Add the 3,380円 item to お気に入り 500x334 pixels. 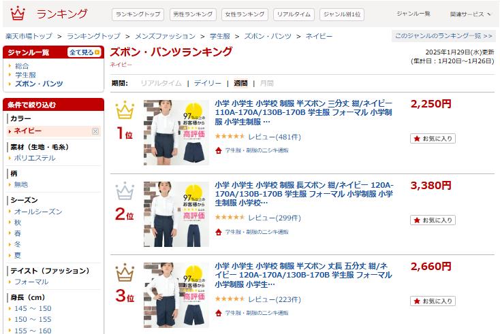coord(433,220)
